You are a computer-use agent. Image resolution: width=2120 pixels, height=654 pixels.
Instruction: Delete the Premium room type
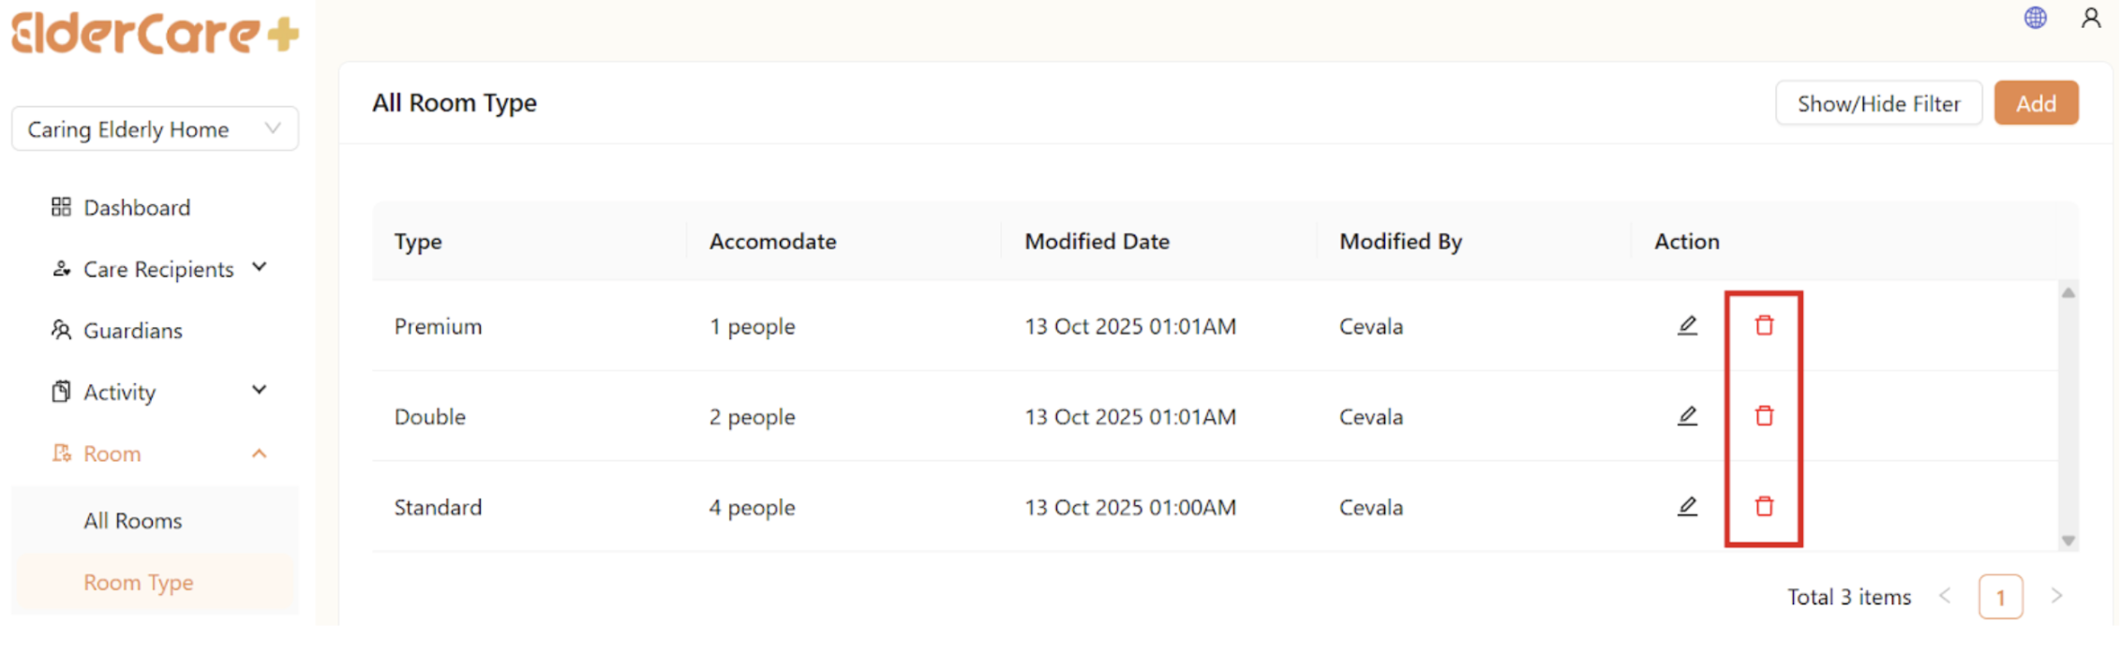[1764, 326]
